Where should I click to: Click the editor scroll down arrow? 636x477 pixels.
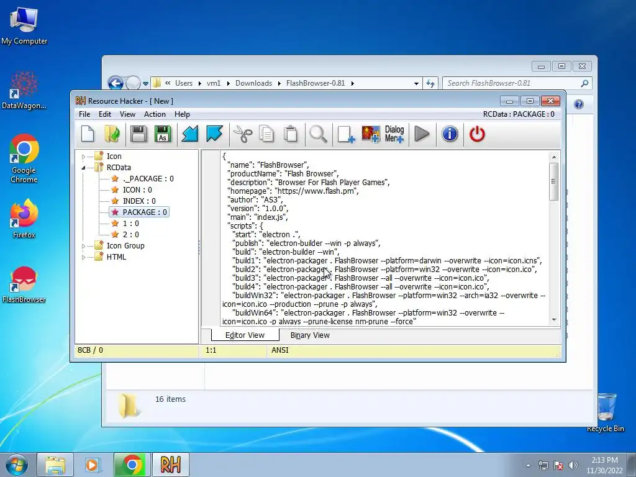553,320
